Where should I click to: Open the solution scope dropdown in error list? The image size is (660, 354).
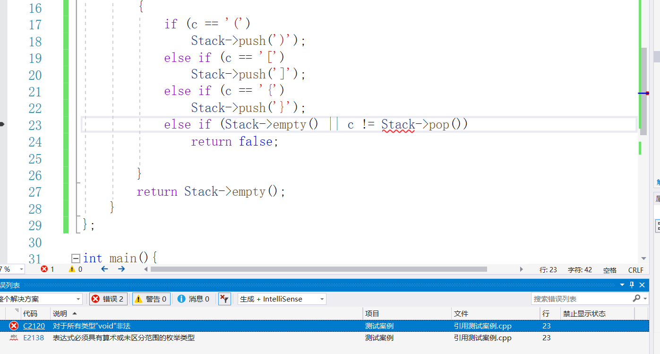click(x=40, y=299)
